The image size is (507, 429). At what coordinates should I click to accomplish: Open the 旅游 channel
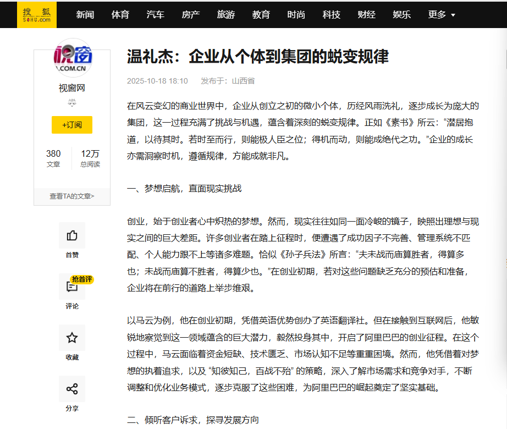pyautogui.click(x=226, y=15)
